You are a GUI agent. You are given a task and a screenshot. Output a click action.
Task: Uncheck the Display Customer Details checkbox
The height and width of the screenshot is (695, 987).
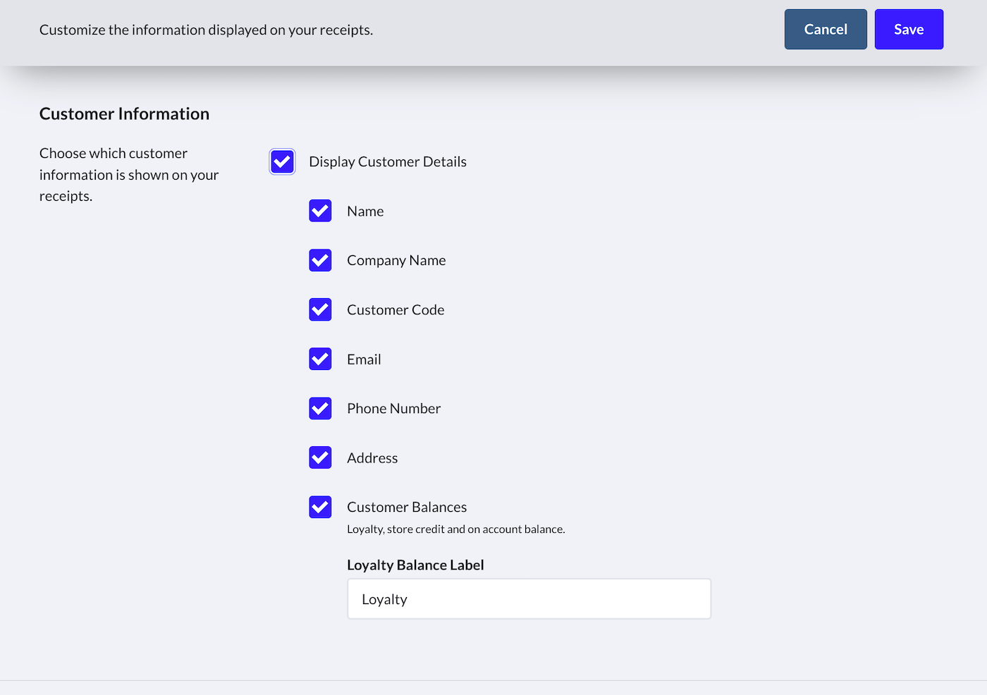click(x=282, y=161)
